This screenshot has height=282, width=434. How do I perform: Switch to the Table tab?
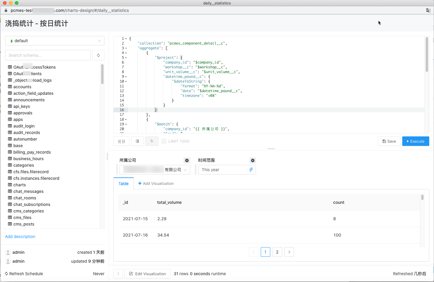point(123,184)
